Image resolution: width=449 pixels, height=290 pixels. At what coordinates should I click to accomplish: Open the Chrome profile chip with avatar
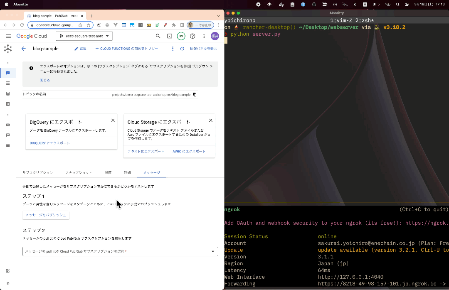tap(200, 25)
